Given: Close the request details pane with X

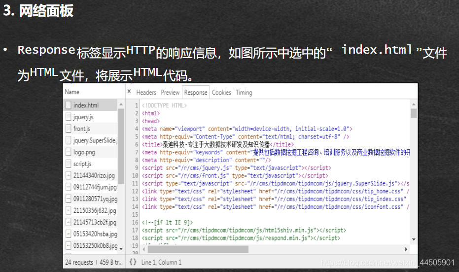Looking at the screenshot, I should click(x=129, y=92).
